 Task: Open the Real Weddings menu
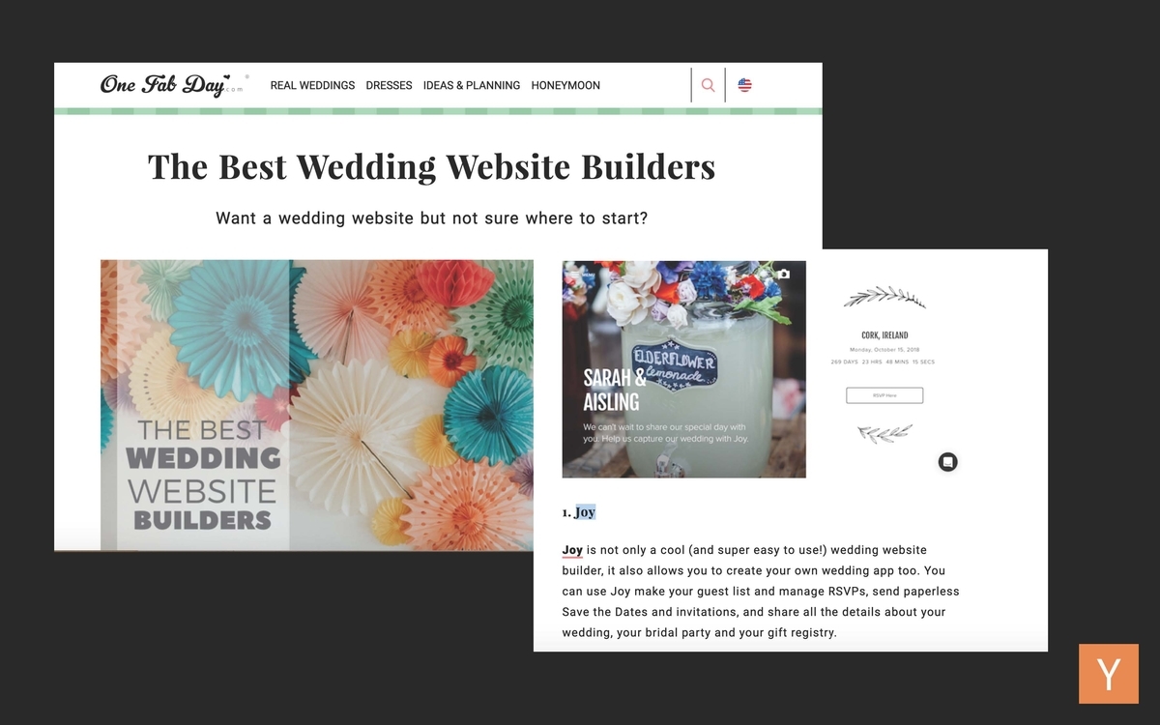click(312, 85)
